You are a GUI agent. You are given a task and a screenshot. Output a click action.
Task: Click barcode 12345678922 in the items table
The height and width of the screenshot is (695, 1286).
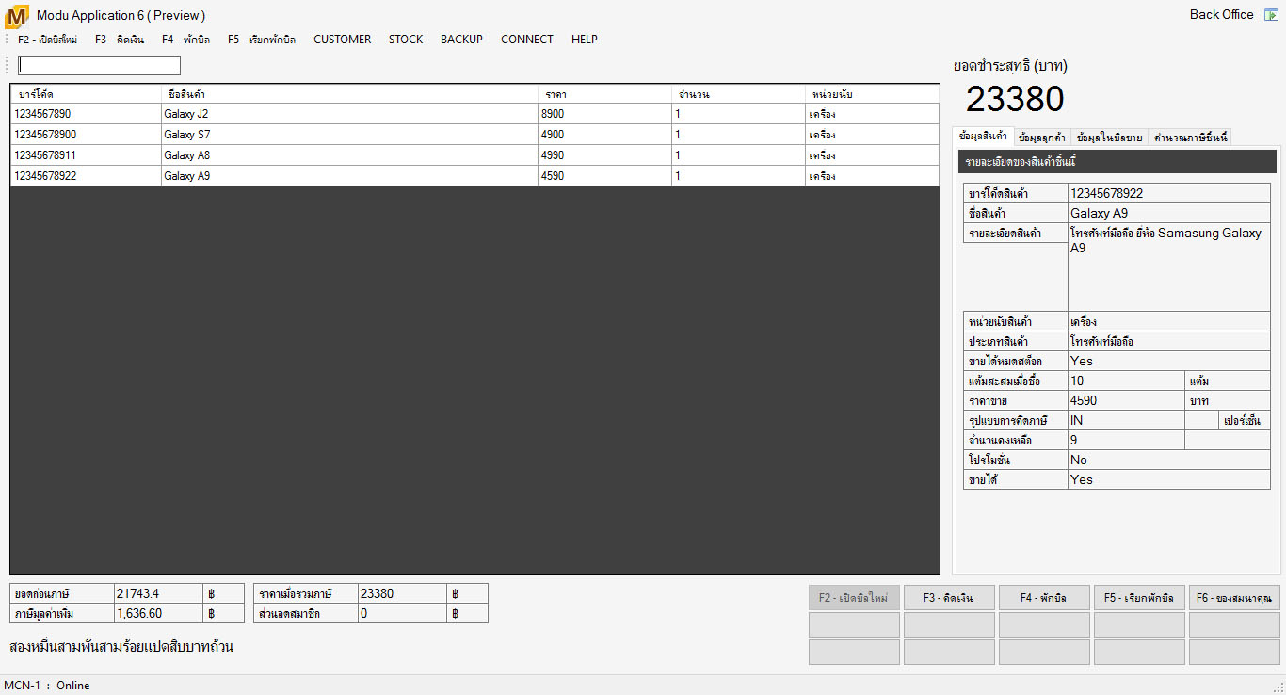click(86, 176)
